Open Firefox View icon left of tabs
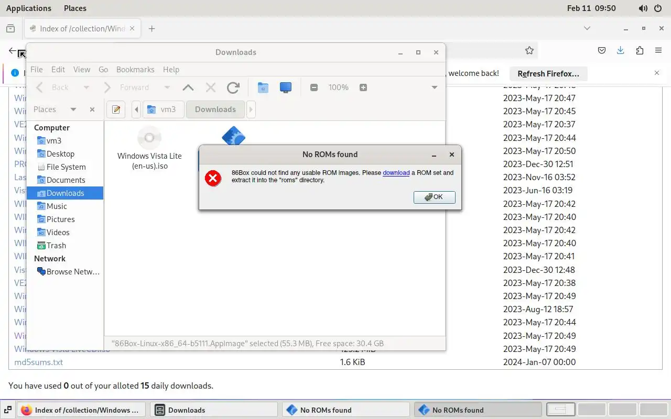The height and width of the screenshot is (419, 671). point(10,29)
